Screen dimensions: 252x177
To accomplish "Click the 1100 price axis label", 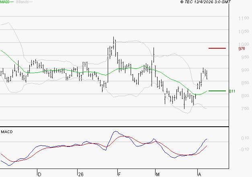I will coord(244,19).
